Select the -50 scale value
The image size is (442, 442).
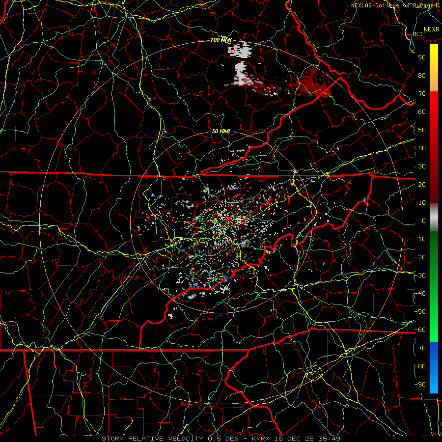pyautogui.click(x=420, y=312)
